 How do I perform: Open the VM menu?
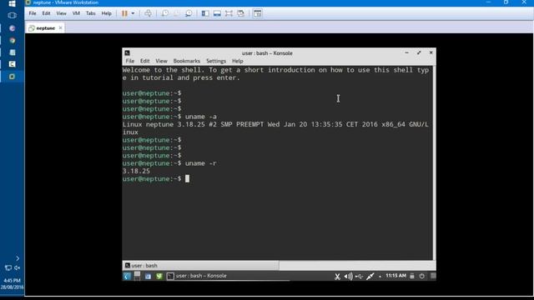[76, 13]
